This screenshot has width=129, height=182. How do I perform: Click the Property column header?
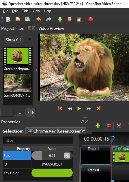click(17, 148)
